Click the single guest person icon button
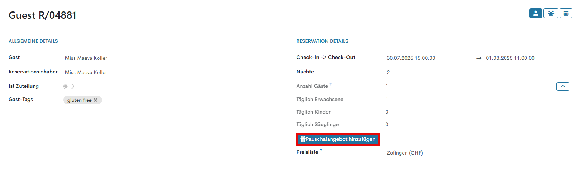This screenshot has width=576, height=170. tap(535, 13)
